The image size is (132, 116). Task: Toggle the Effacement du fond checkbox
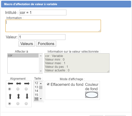tap(48, 84)
